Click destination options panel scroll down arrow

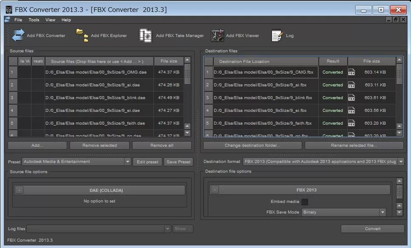tap(399, 212)
